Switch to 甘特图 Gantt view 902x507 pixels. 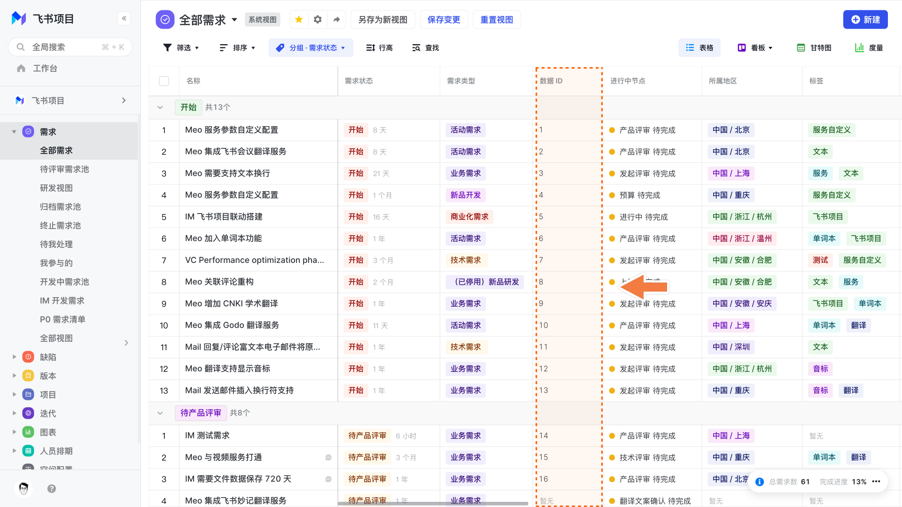pos(815,48)
